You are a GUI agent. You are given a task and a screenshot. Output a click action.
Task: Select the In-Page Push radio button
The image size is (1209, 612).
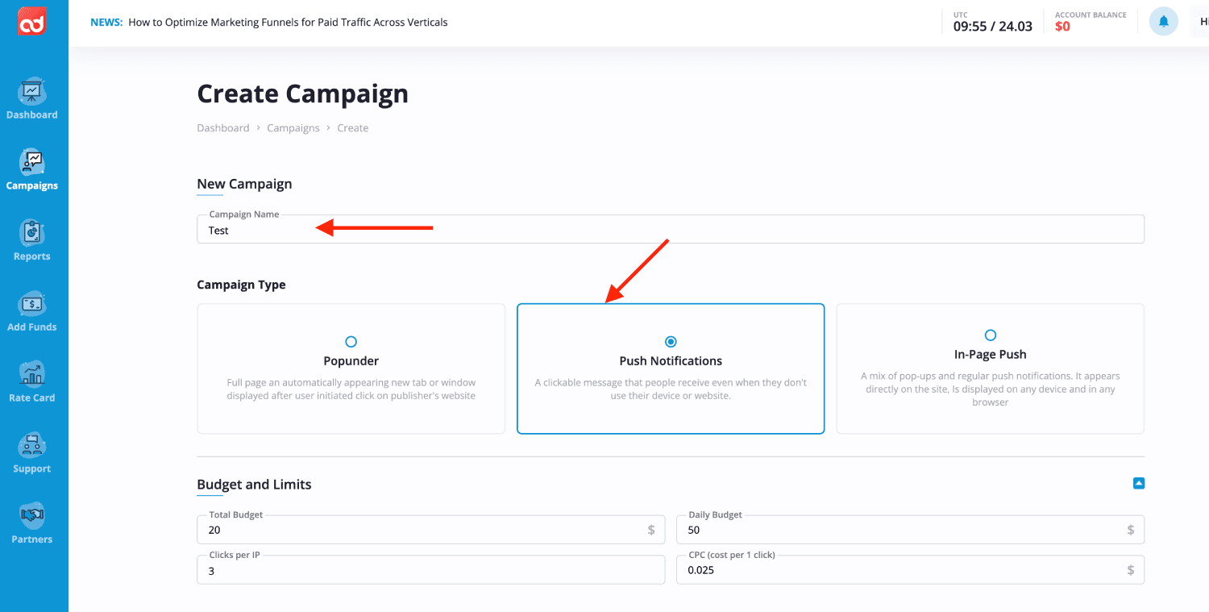point(991,335)
